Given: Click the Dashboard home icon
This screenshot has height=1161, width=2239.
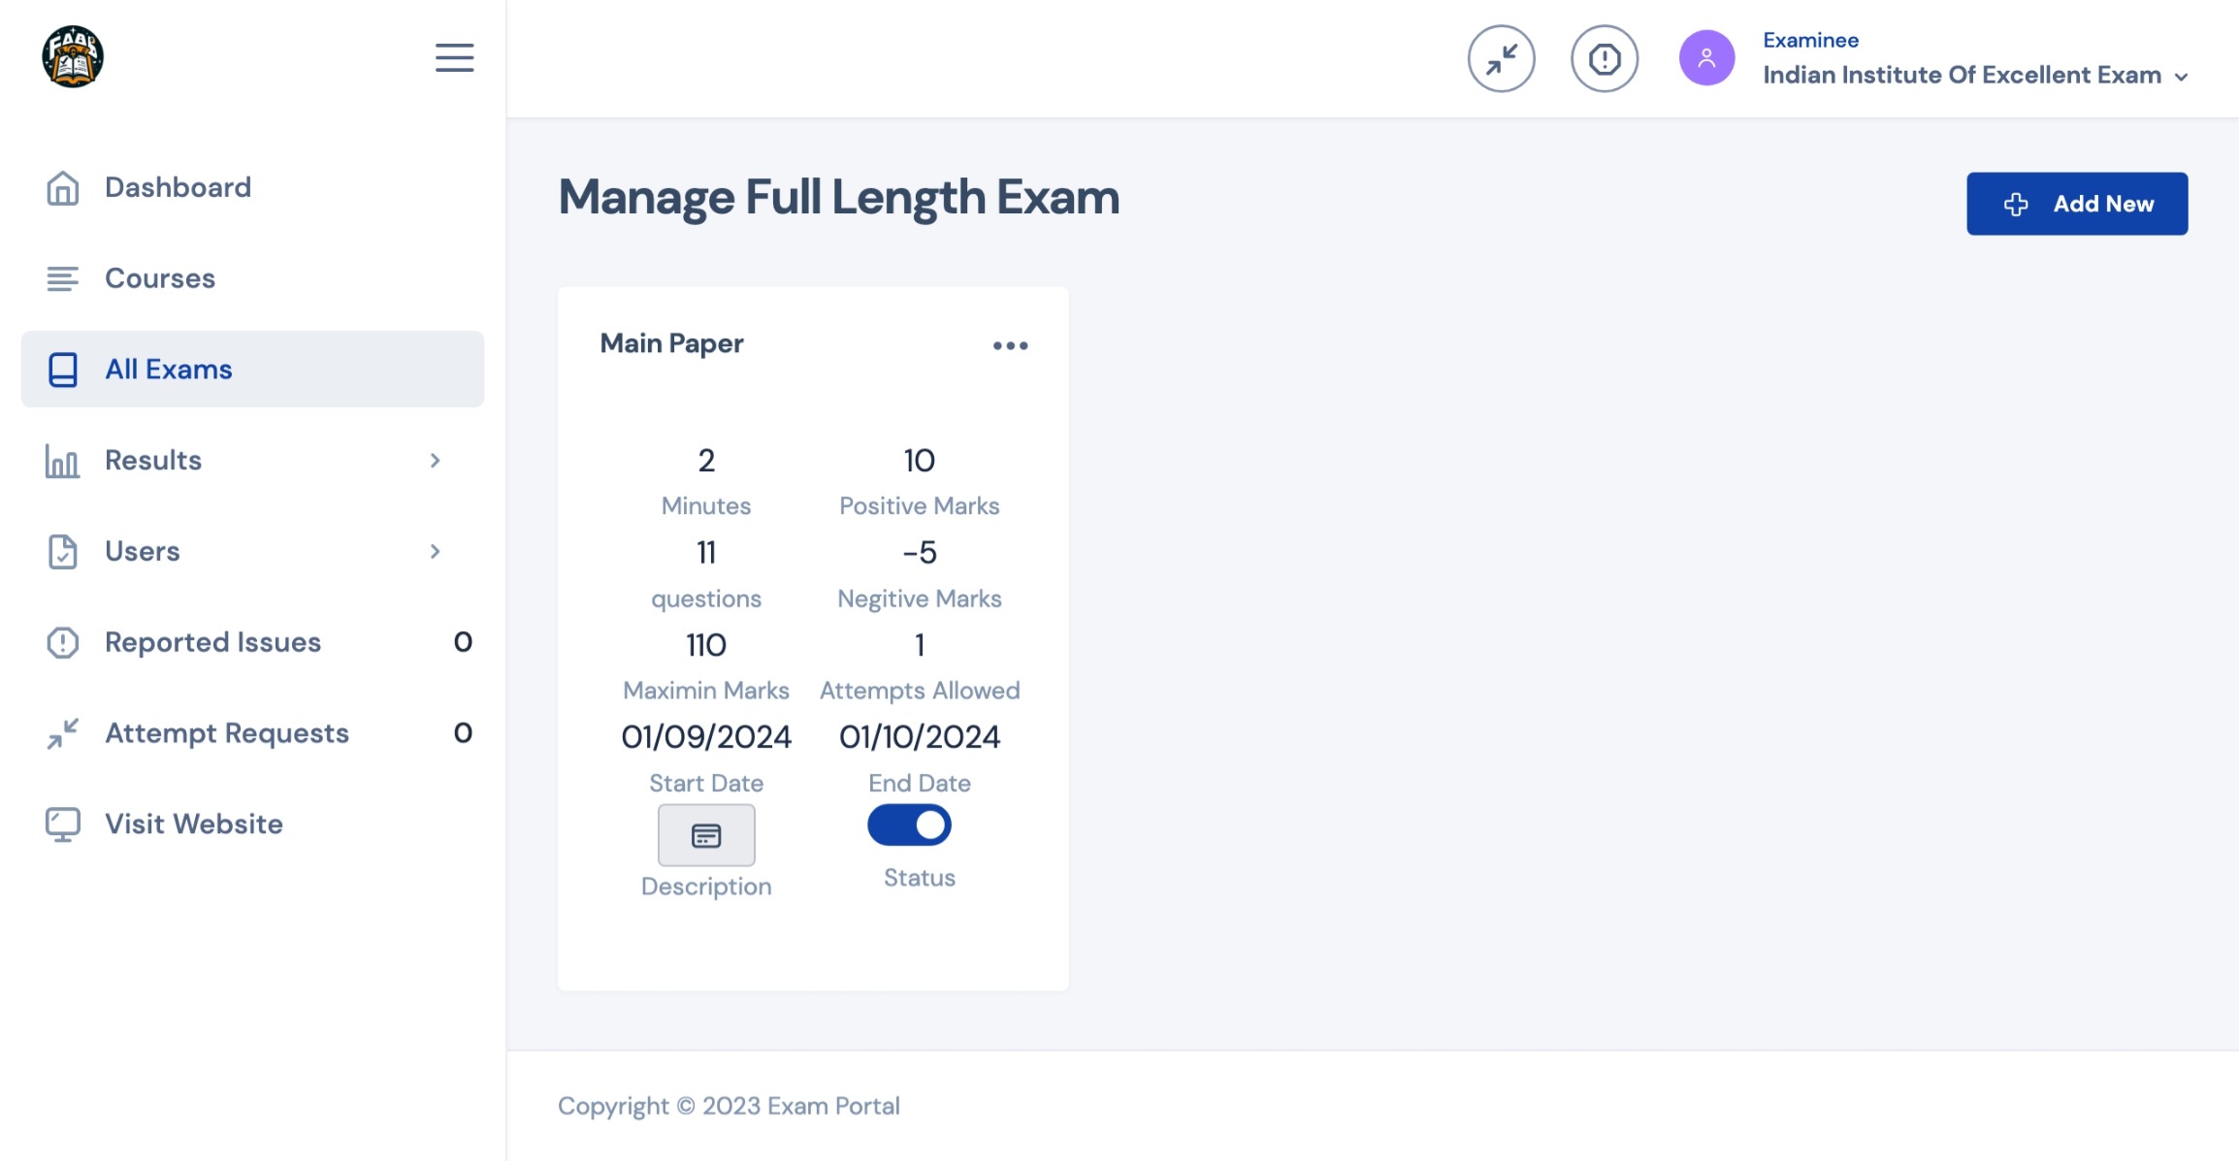Looking at the screenshot, I should 63,188.
